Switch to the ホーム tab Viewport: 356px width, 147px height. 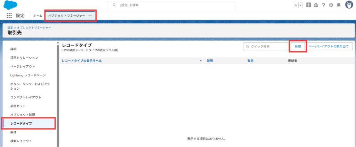pos(38,16)
